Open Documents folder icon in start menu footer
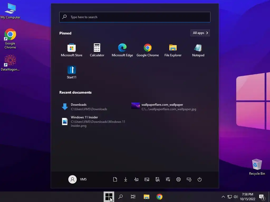The height and width of the screenshot is (202, 270). tap(115, 179)
